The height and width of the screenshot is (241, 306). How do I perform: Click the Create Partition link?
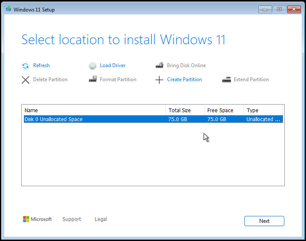click(x=184, y=79)
